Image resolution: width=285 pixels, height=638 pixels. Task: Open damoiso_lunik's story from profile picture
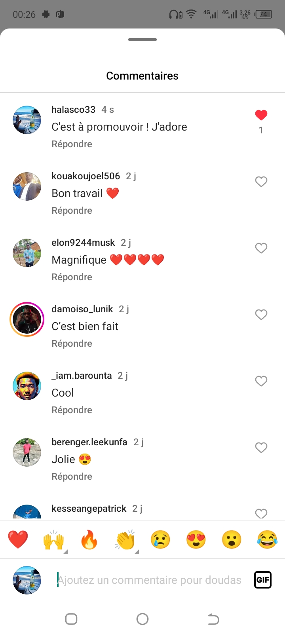pyautogui.click(x=27, y=319)
